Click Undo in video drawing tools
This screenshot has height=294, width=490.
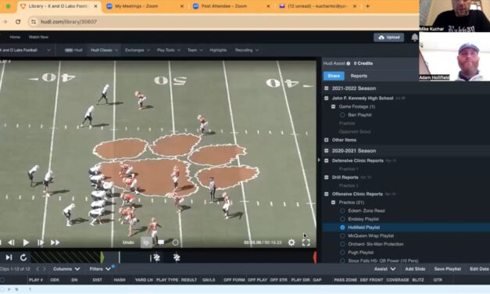128,242
